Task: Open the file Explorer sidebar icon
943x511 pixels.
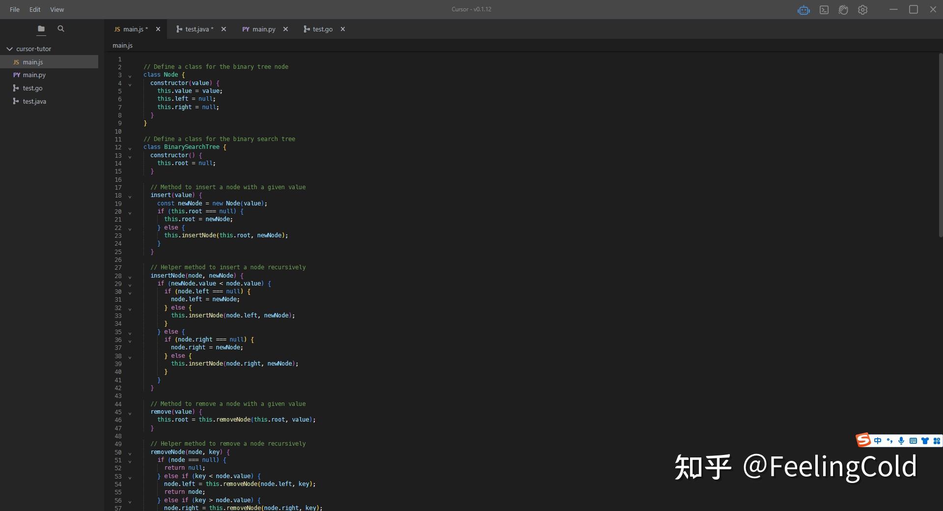Action: (x=41, y=29)
